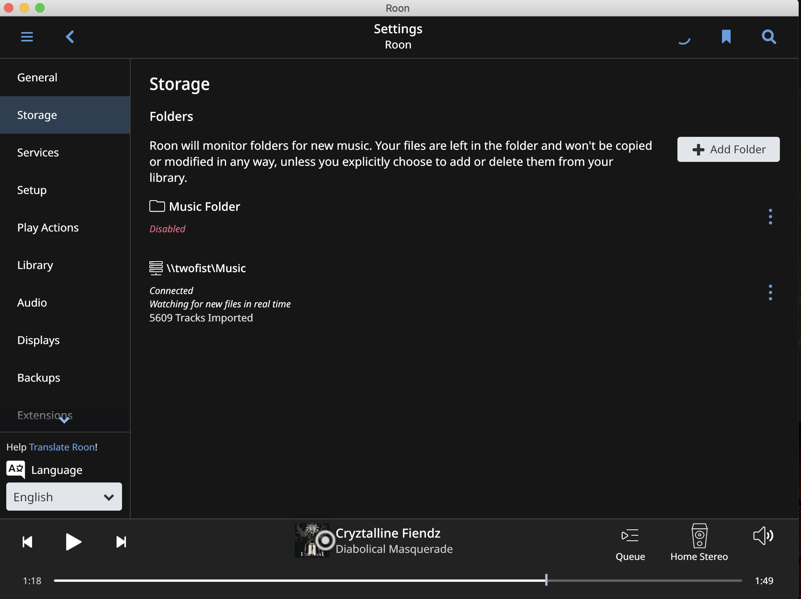Click the macOS yellow minimize button
This screenshot has height=599, width=801.
[24, 8]
